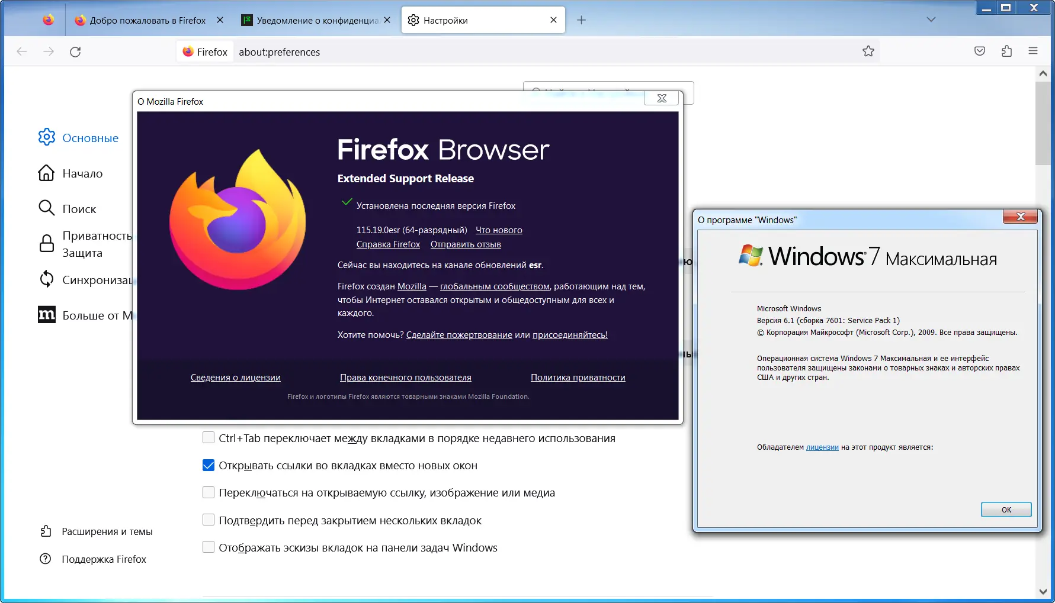
Task: Click the 115.19.0esr version text
Action: pyautogui.click(x=412, y=230)
